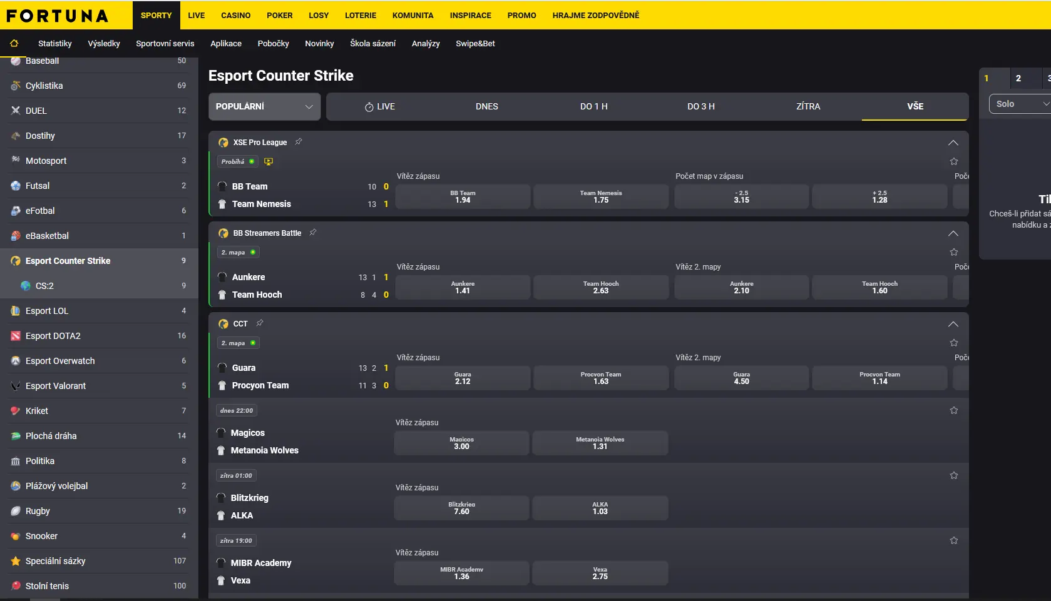Click the Plochá dráha icon
This screenshot has width=1051, height=601.
[x=16, y=436]
